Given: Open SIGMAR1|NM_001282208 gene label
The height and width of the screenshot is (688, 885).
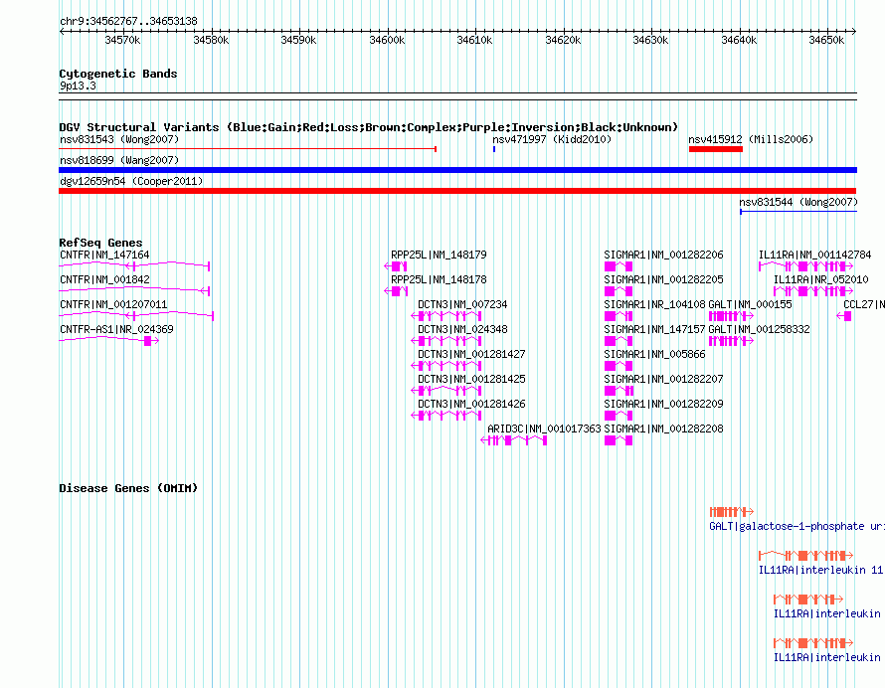Looking at the screenshot, I should tap(663, 429).
